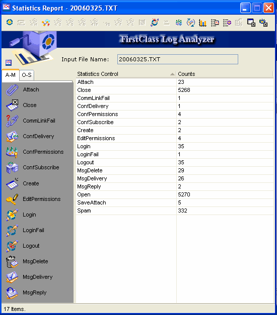The image size is (277, 315).
Task: Select the A-M tab
Action: 11,75
